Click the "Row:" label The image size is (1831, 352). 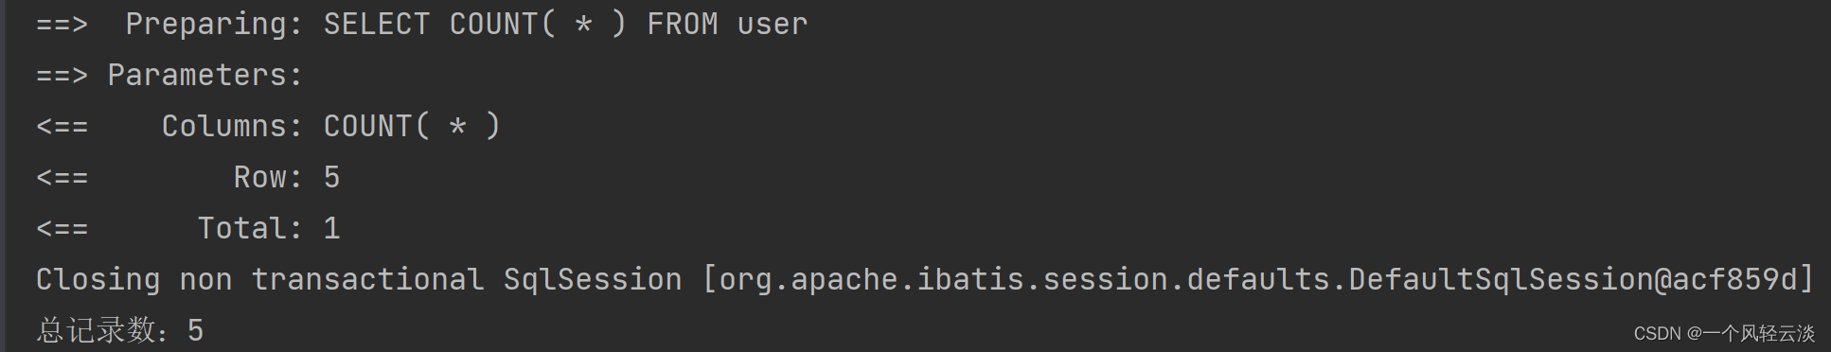(268, 177)
